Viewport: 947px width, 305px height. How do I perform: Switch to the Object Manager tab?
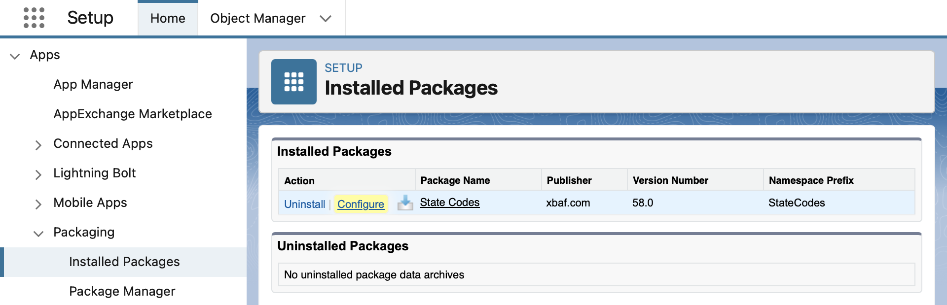pos(258,18)
